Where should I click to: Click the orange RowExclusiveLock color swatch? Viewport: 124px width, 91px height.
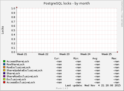click(x=4, y=67)
